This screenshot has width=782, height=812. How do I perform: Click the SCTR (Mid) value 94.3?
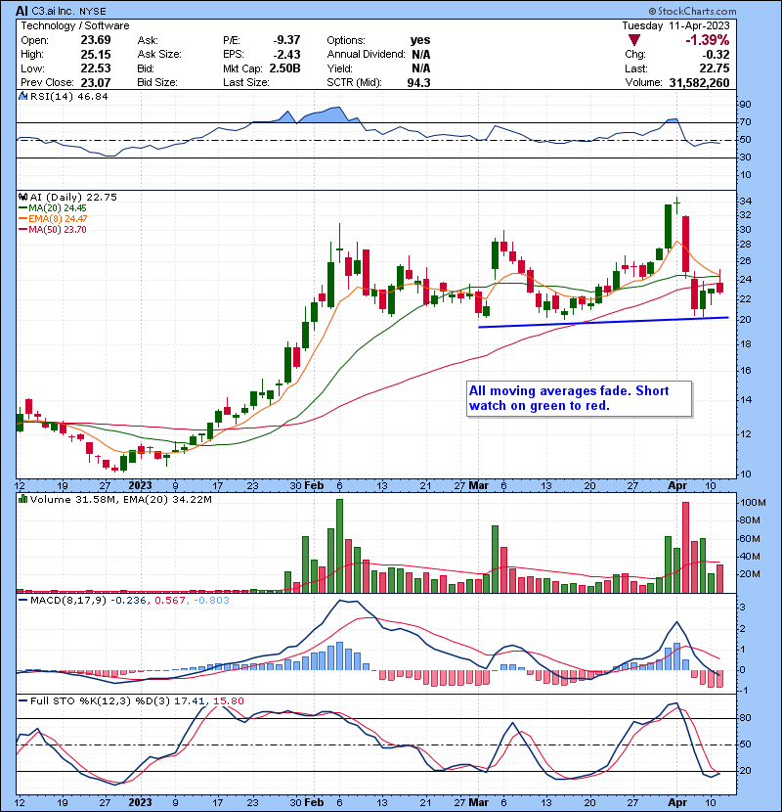[x=418, y=82]
